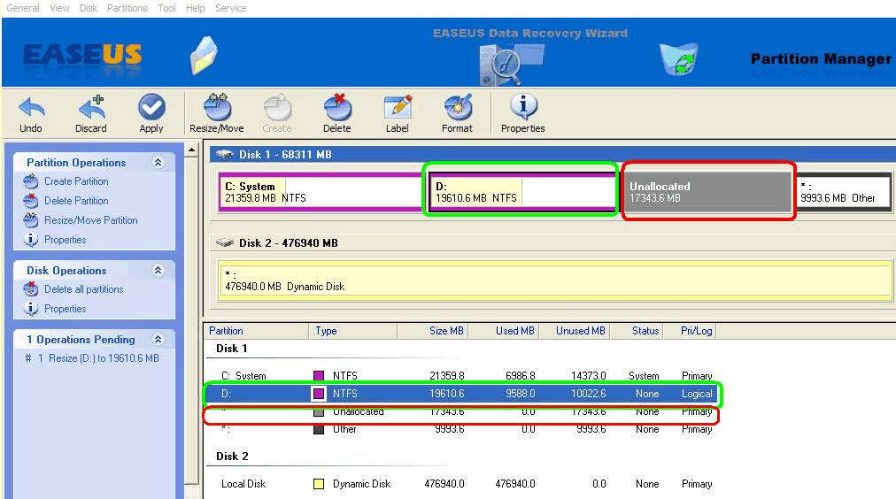This screenshot has width=896, height=499.
Task: Open the View menu
Action: pyautogui.click(x=59, y=8)
